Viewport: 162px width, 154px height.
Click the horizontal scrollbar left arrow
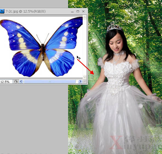[21, 82]
